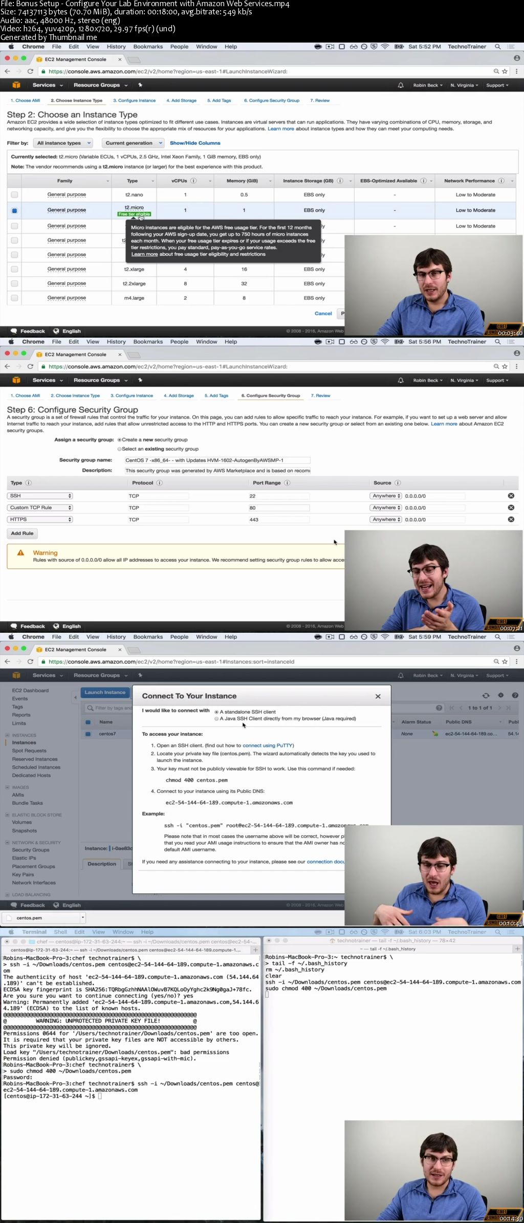Click Wi-Fi icon in Step 2 macOS menu bar
The width and height of the screenshot is (524, 1223).
(385, 47)
